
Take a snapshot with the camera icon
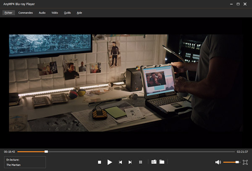[154, 162]
